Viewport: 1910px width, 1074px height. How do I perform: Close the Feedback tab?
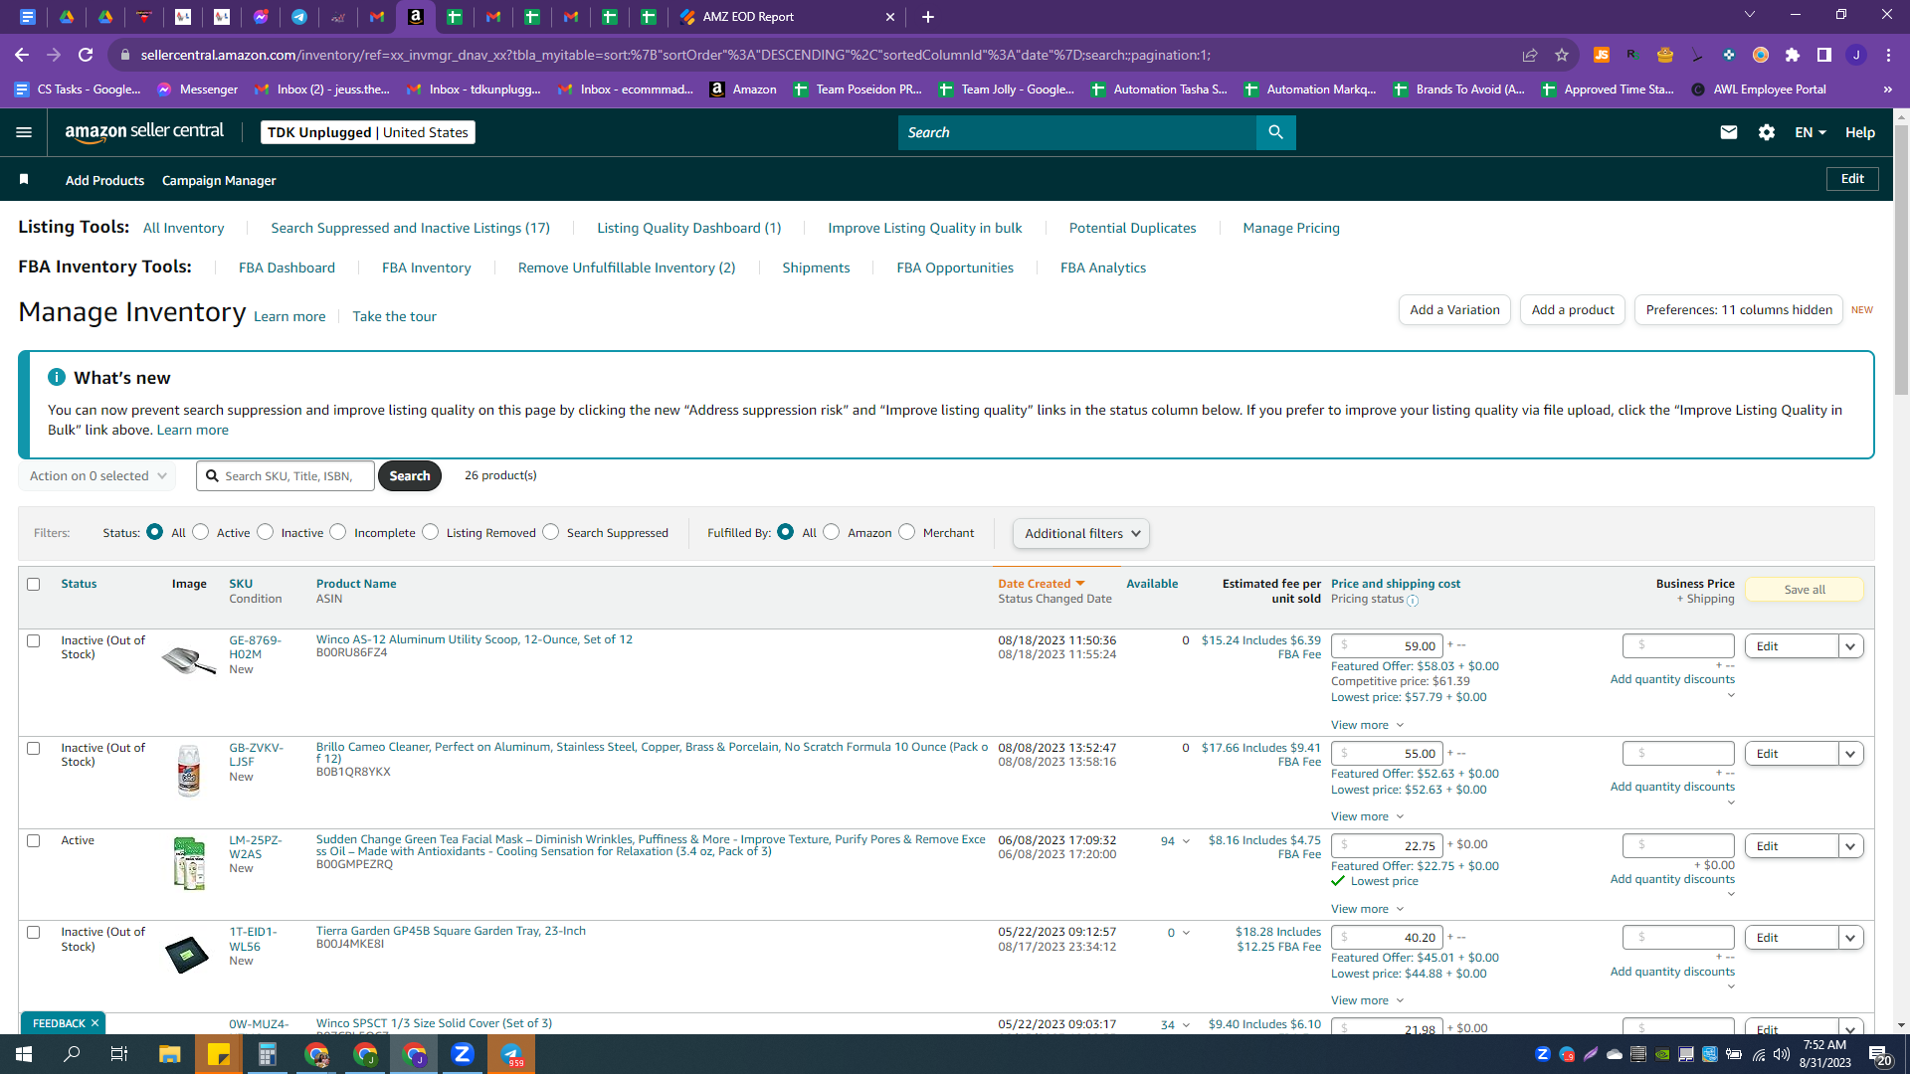[x=95, y=1023]
